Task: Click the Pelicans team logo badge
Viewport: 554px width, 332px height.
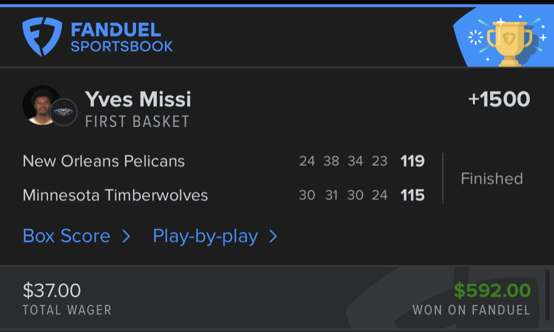Action: (x=63, y=112)
